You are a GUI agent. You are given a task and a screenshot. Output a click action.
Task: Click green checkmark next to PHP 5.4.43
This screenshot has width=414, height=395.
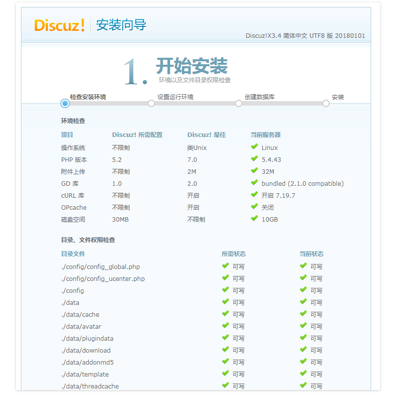[254, 159]
